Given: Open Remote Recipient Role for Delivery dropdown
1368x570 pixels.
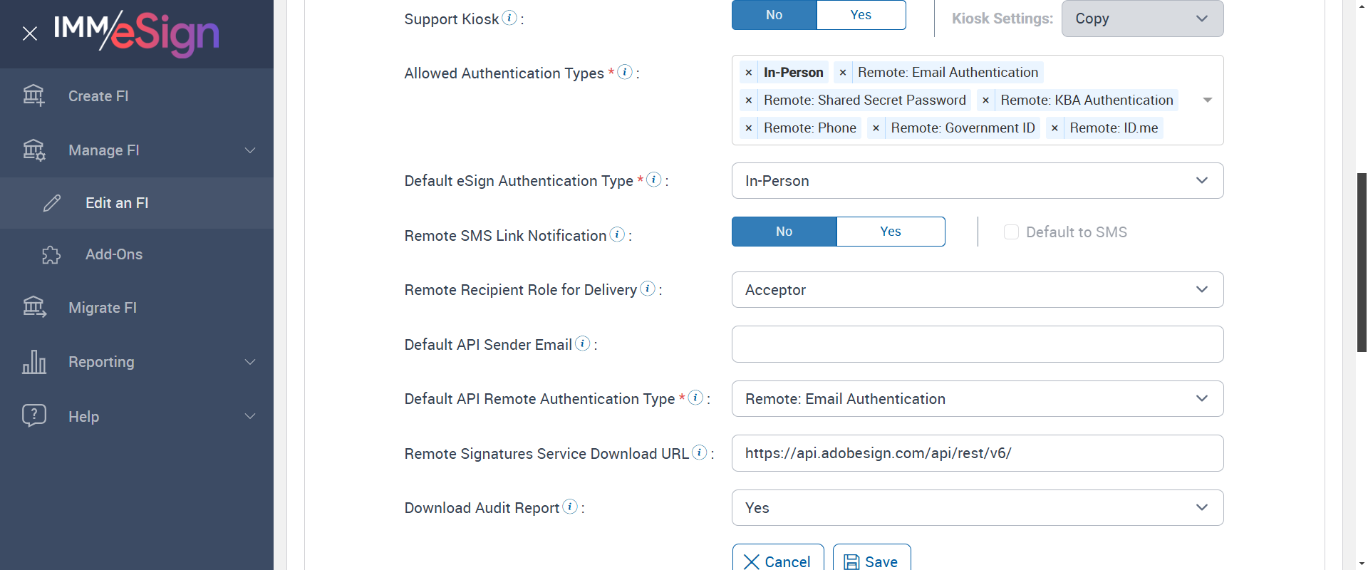Looking at the screenshot, I should 977,290.
